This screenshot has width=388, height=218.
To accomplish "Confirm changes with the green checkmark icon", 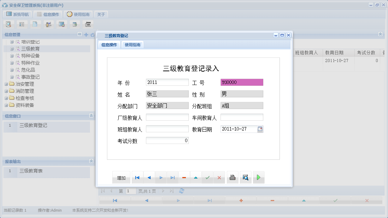I will tap(207, 177).
